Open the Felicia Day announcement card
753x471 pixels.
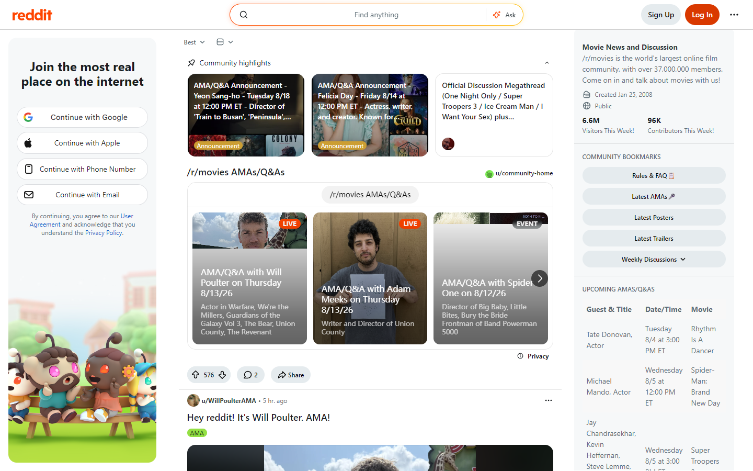tap(370, 115)
